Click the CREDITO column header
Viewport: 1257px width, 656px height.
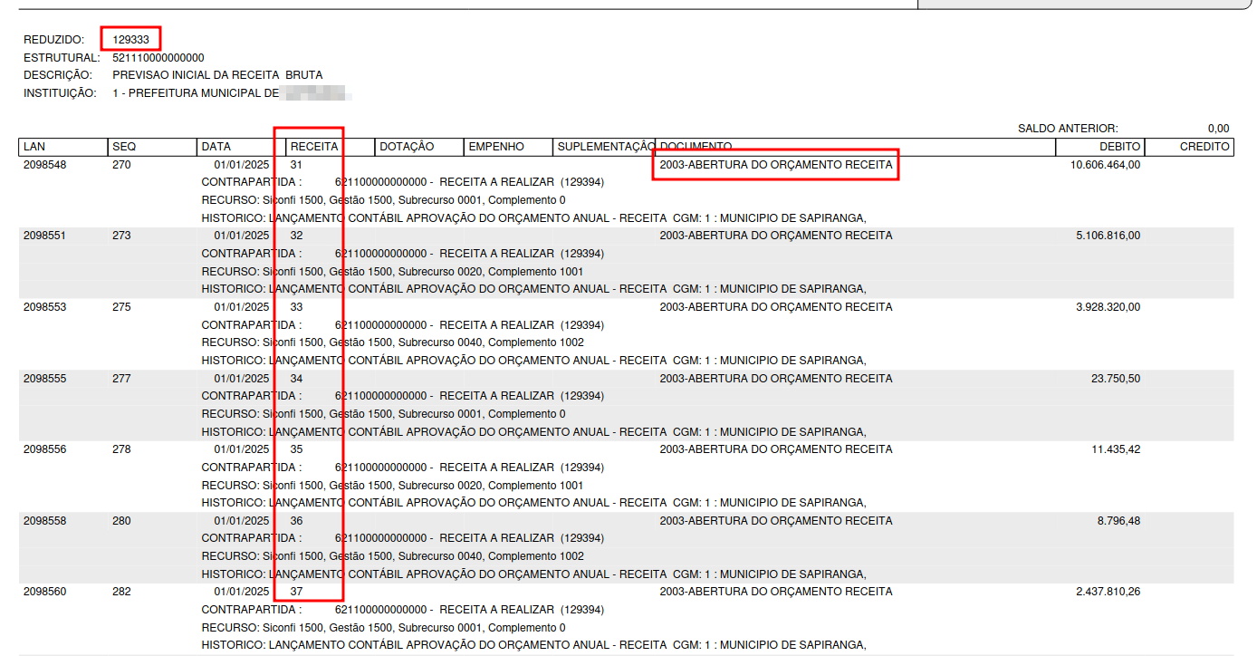tap(1204, 147)
